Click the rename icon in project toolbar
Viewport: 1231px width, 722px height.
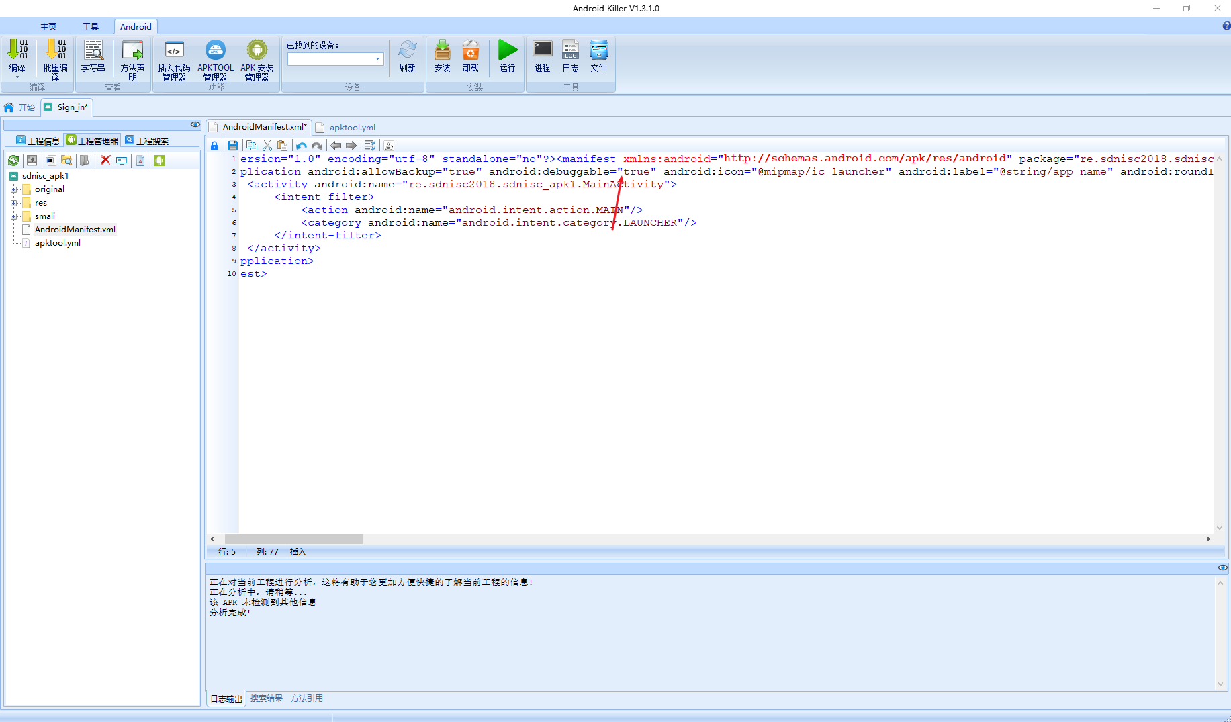[122, 161]
